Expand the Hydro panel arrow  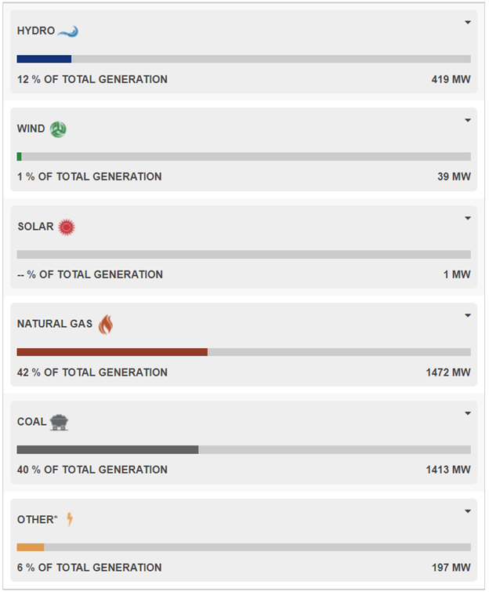coord(468,23)
